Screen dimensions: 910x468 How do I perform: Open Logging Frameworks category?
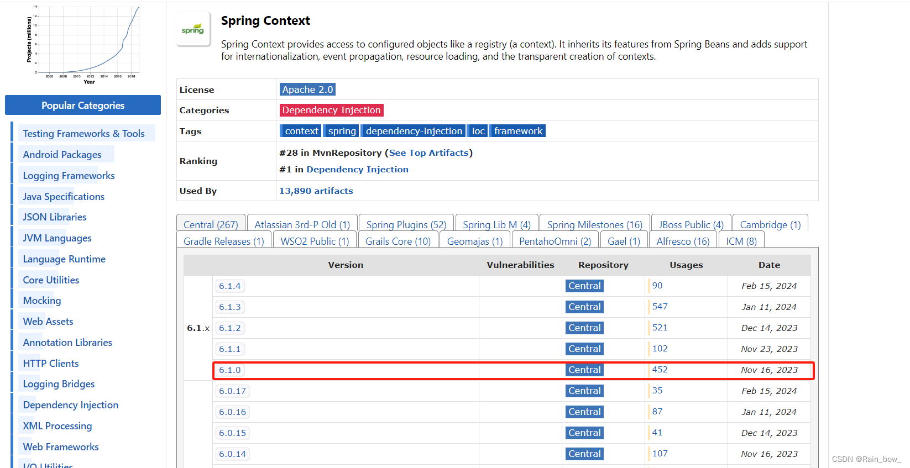[69, 175]
